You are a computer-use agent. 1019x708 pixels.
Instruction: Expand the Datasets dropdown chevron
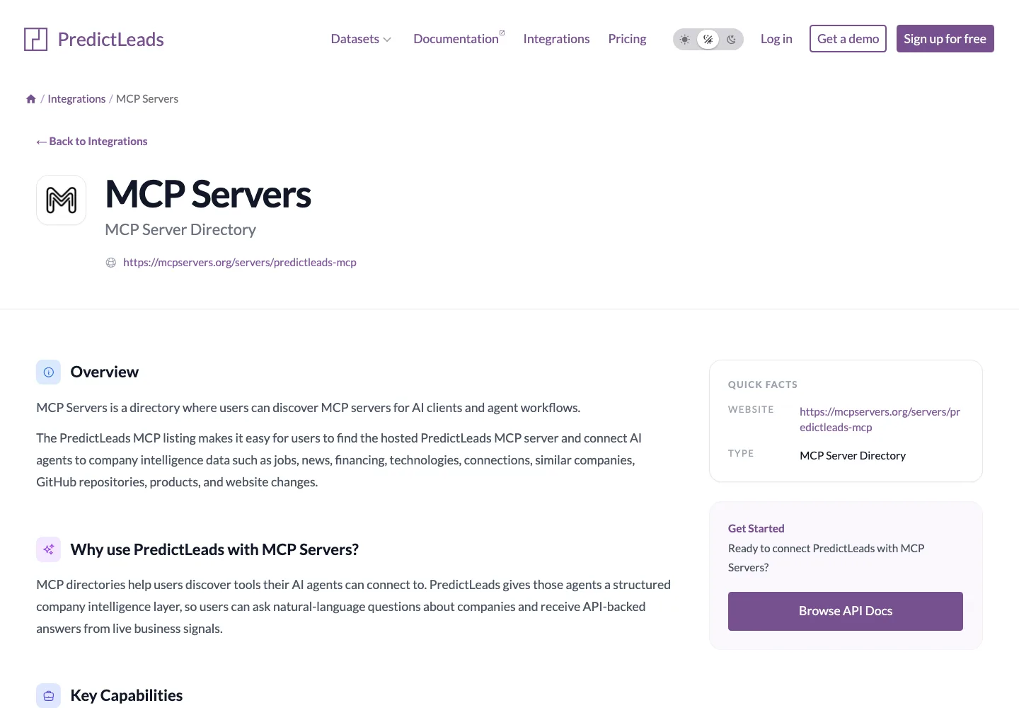tap(387, 40)
